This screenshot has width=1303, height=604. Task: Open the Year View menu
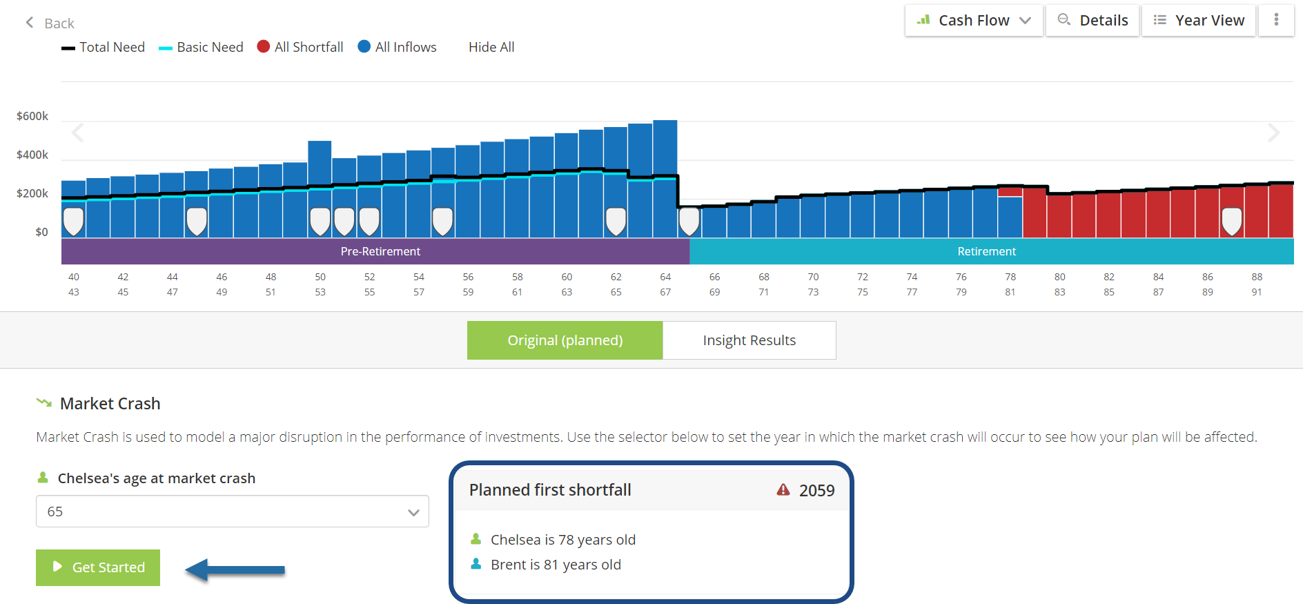(x=1199, y=20)
